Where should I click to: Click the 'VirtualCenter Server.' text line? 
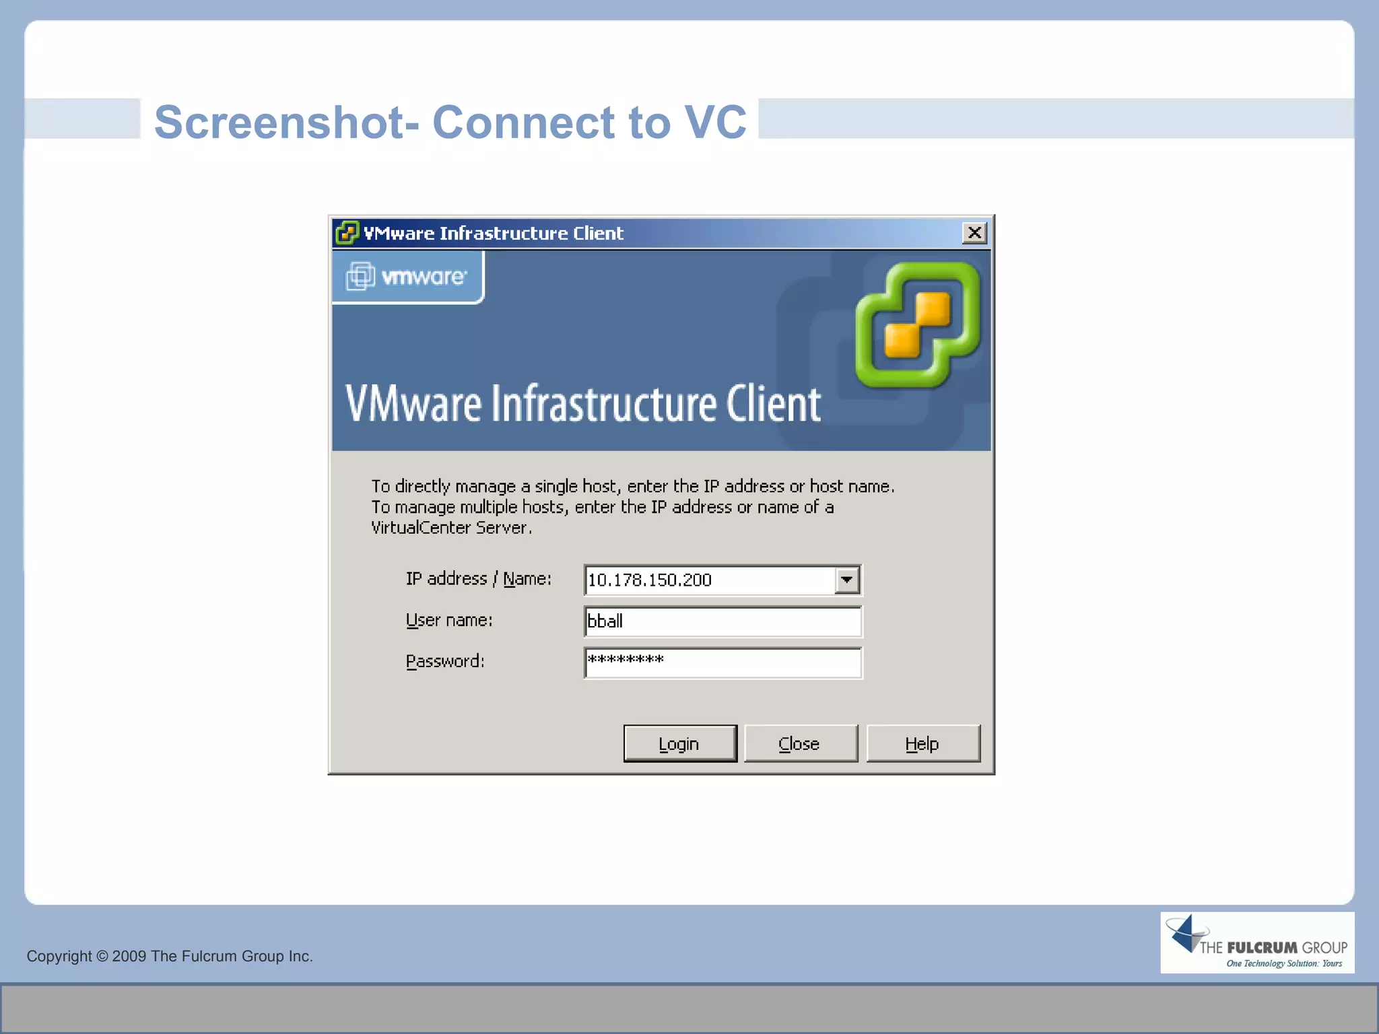452,528
